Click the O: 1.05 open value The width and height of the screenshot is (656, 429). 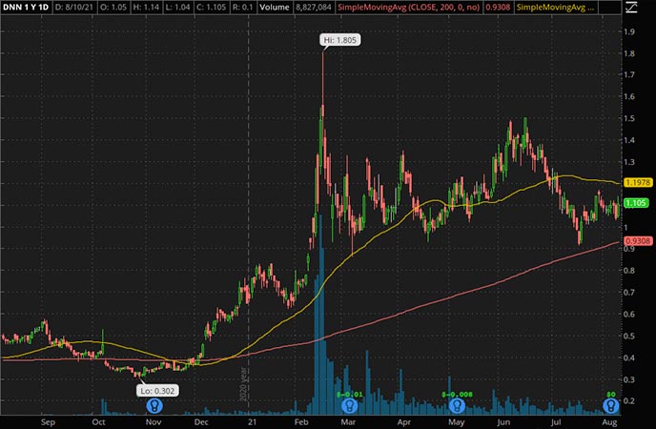113,7
